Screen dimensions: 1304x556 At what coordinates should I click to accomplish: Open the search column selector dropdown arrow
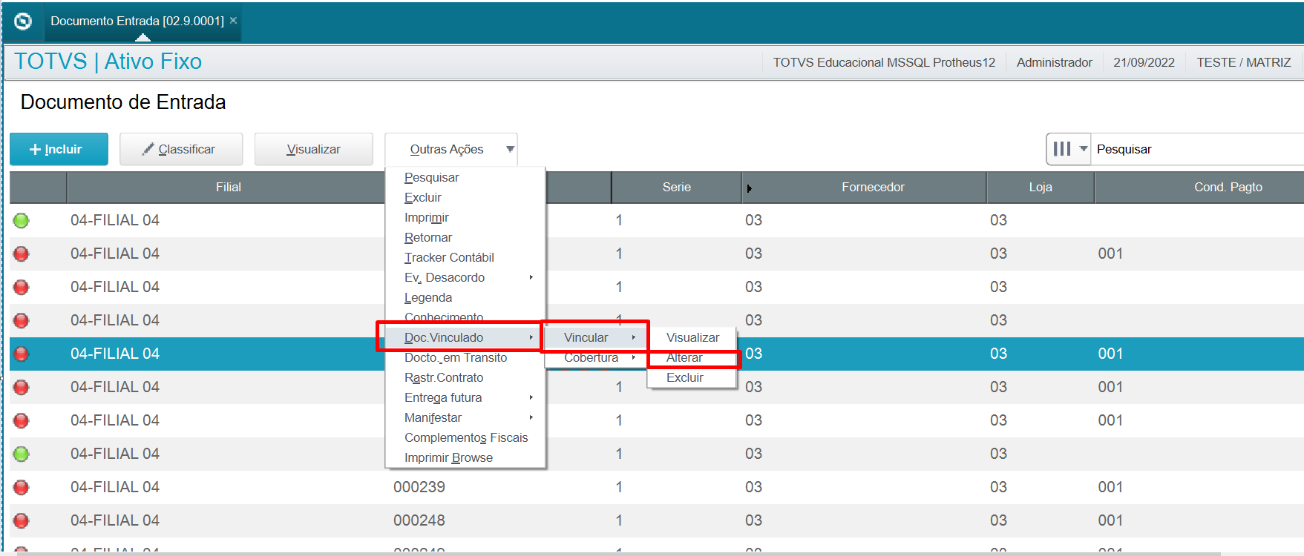(1084, 149)
